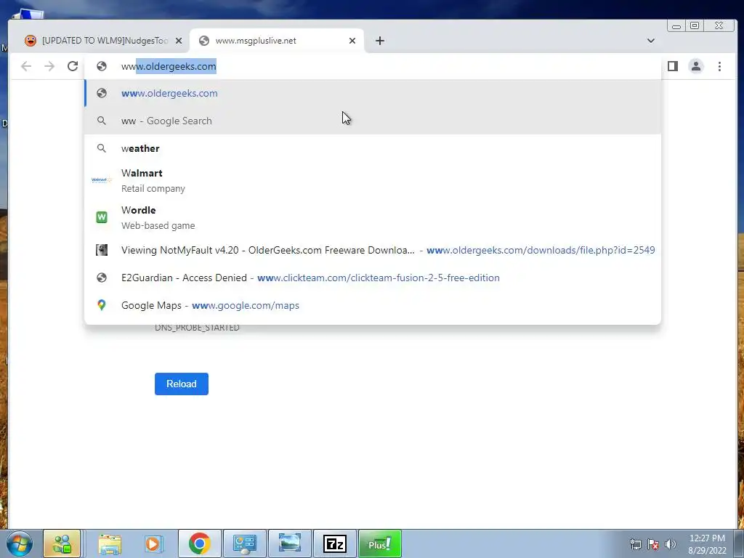This screenshot has width=744, height=558.
Task: Select the Wordle web-based game suggestion
Action: [373, 217]
